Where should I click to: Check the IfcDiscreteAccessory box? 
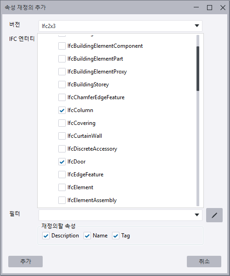click(62, 149)
